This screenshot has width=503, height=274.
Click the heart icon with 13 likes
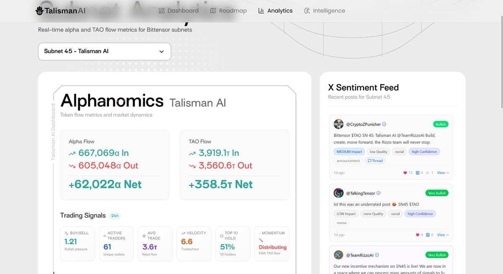(405, 173)
